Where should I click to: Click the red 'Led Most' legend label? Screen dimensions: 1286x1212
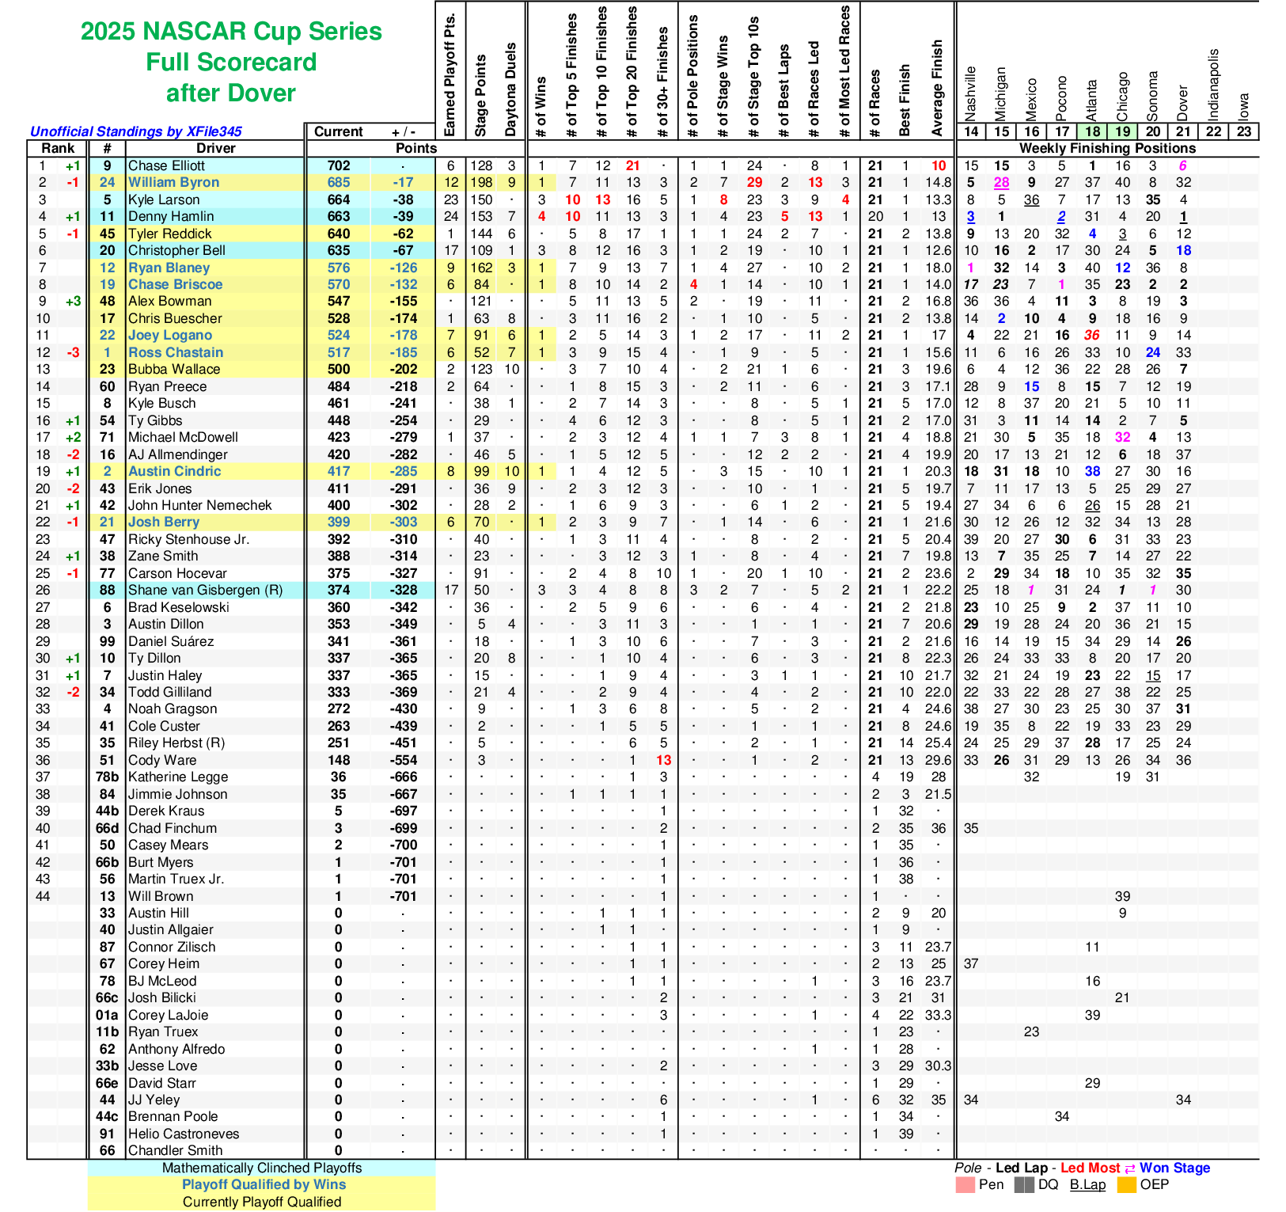click(x=1090, y=1168)
